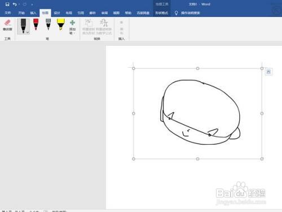Click the top-left canvas resize handle
282x212 pixels.
click(x=134, y=68)
